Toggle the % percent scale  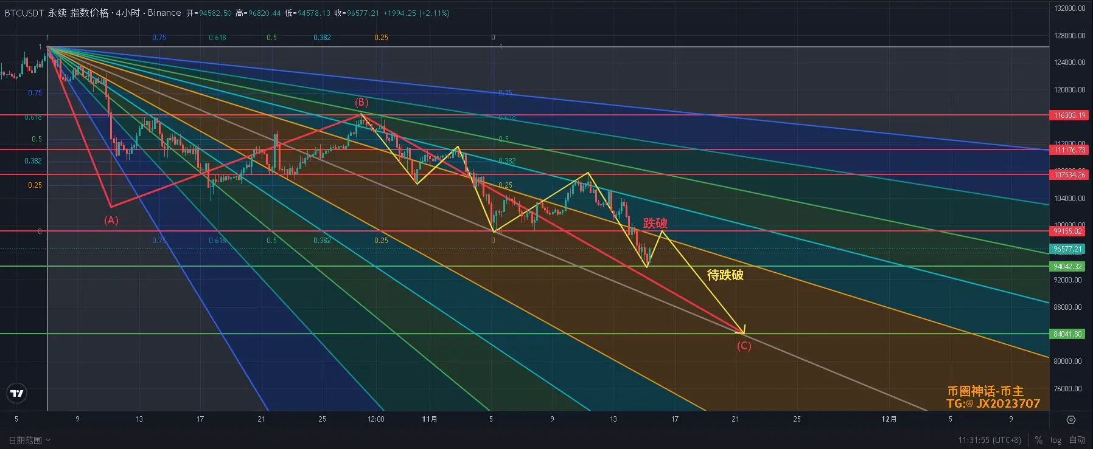[x=1039, y=440]
